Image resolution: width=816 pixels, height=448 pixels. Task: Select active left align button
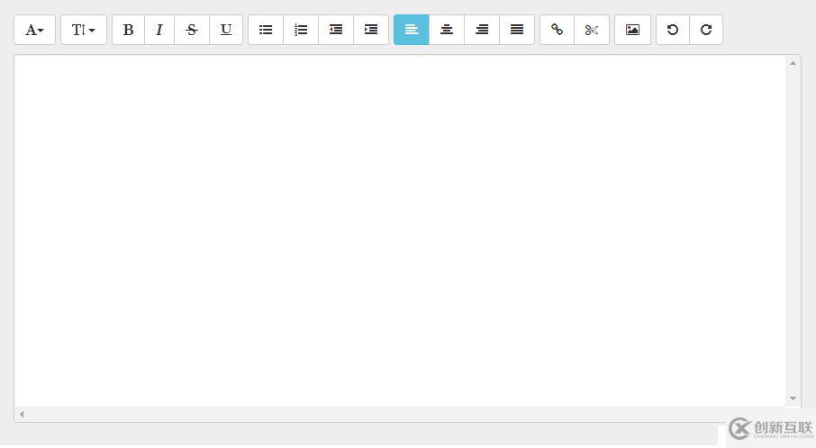click(x=412, y=31)
